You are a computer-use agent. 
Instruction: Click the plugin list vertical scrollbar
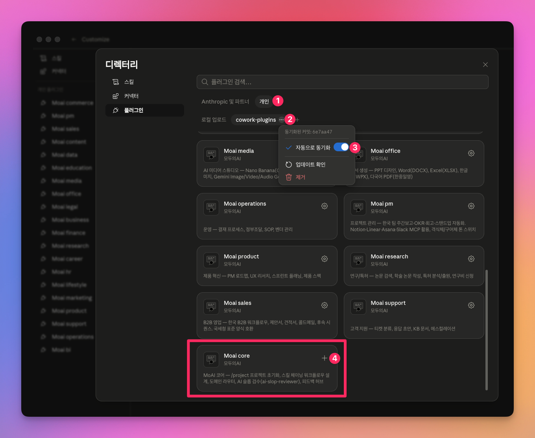click(x=487, y=330)
